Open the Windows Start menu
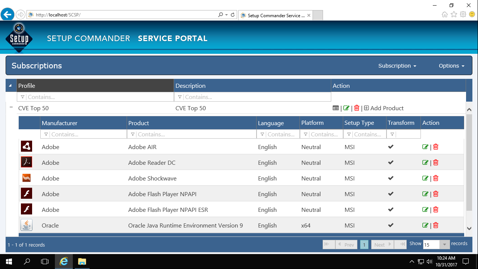The image size is (478, 269). [9, 261]
